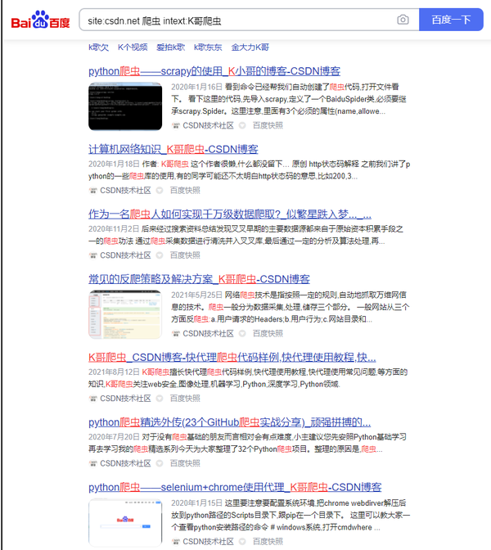
Task: Click verification icon under 快代理 result
Action: 160,399
